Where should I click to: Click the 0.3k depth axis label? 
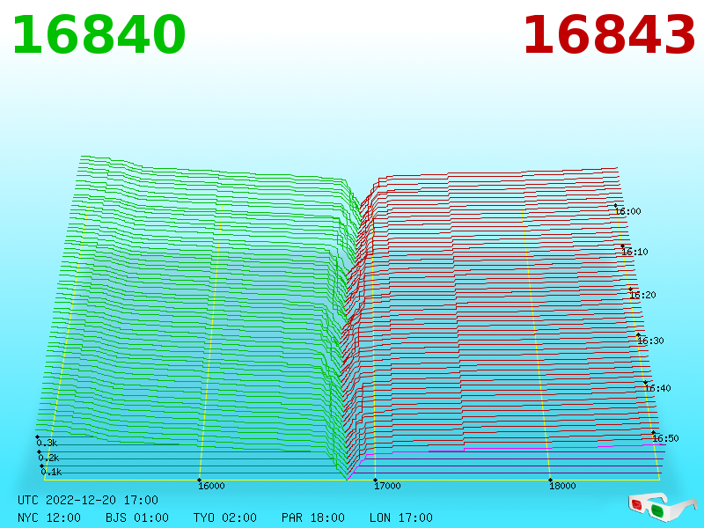pyautogui.click(x=48, y=444)
